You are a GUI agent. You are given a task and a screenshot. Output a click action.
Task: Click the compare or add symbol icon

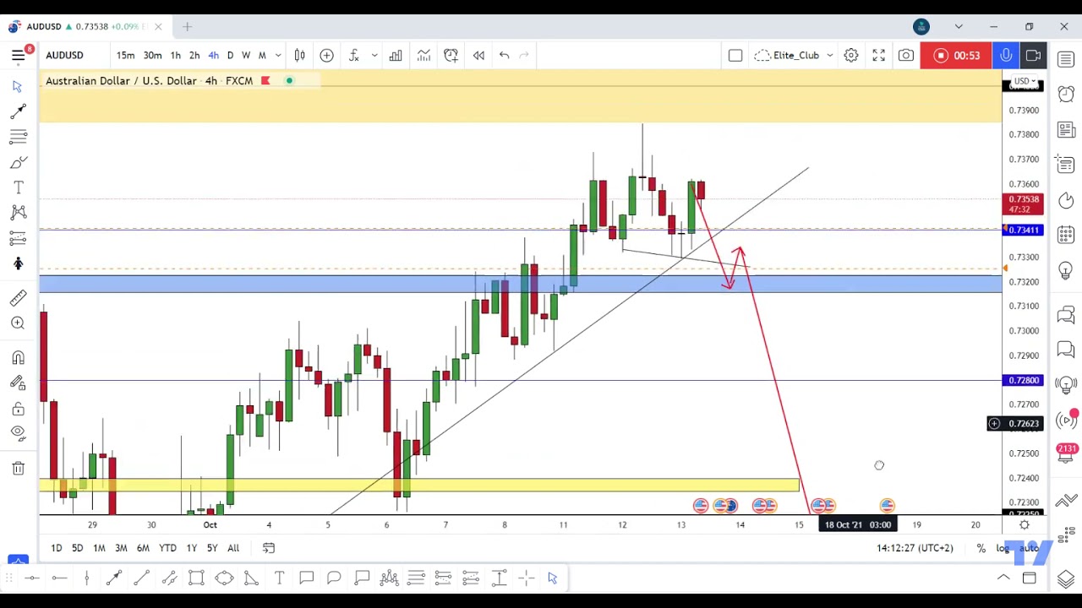click(x=326, y=56)
